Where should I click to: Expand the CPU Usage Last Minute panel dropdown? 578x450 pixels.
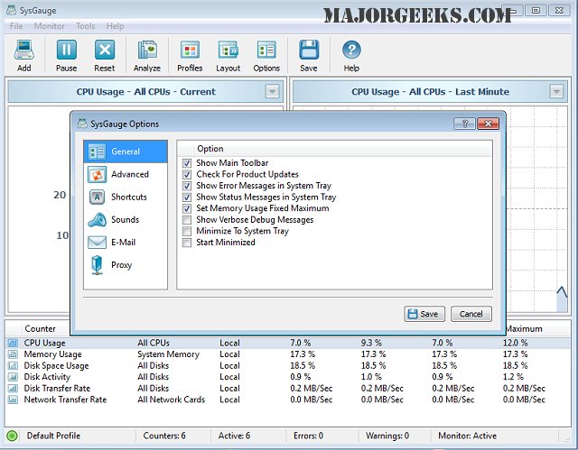(556, 91)
